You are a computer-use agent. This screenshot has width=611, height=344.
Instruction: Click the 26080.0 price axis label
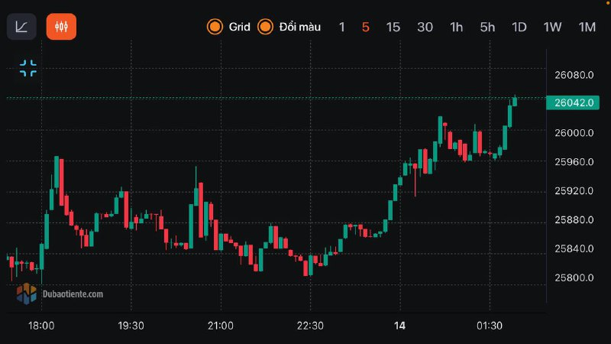[x=574, y=75]
